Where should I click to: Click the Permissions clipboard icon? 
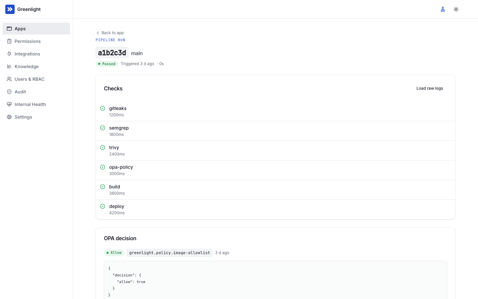click(9, 41)
